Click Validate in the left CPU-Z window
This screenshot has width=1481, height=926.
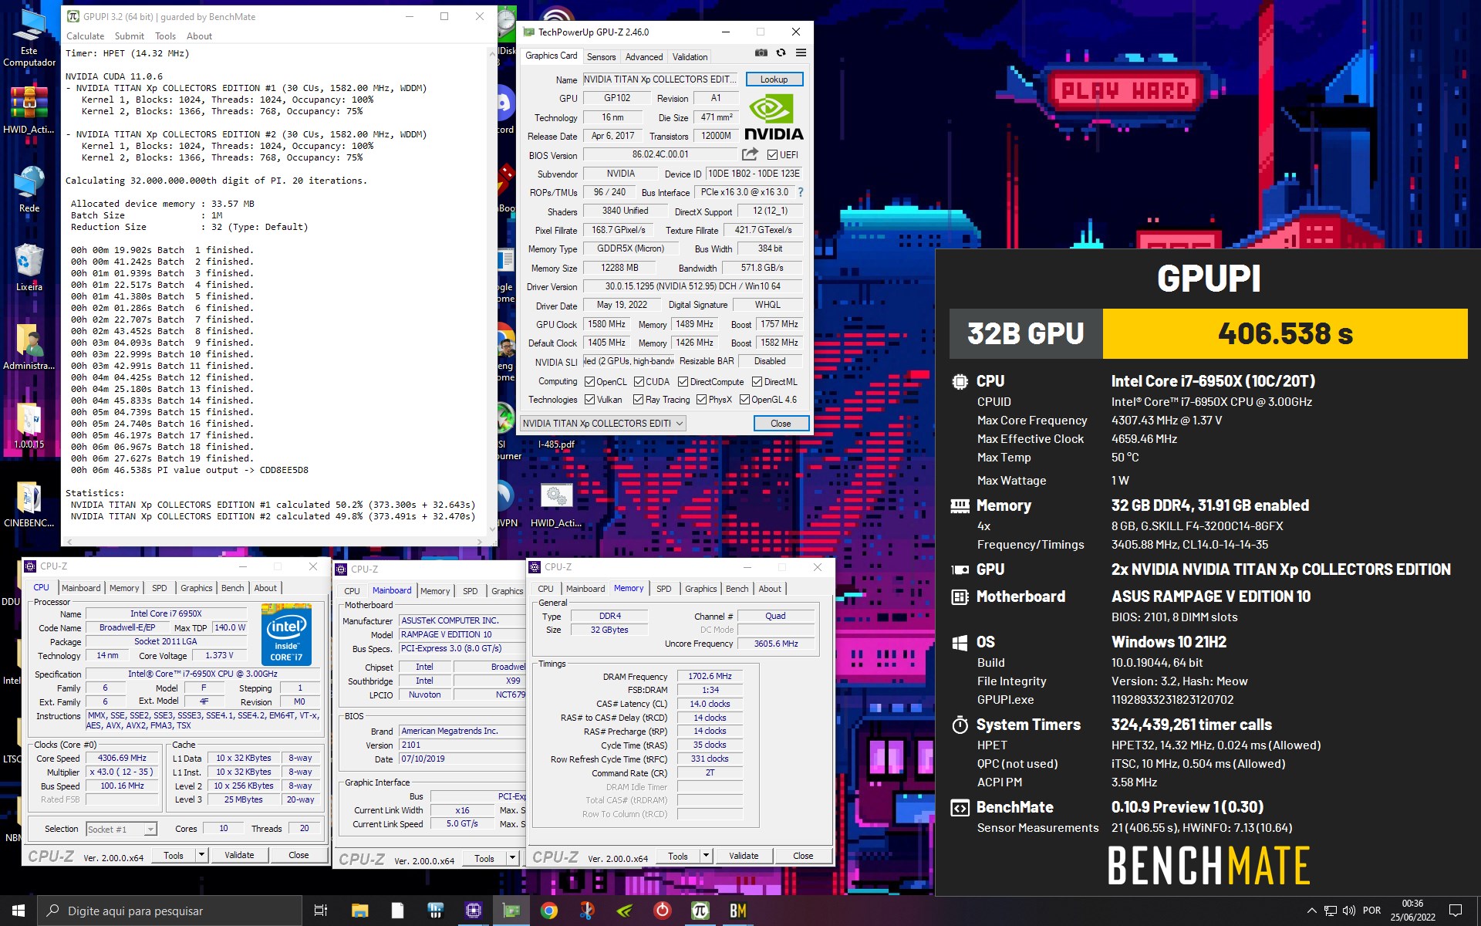[x=239, y=855]
